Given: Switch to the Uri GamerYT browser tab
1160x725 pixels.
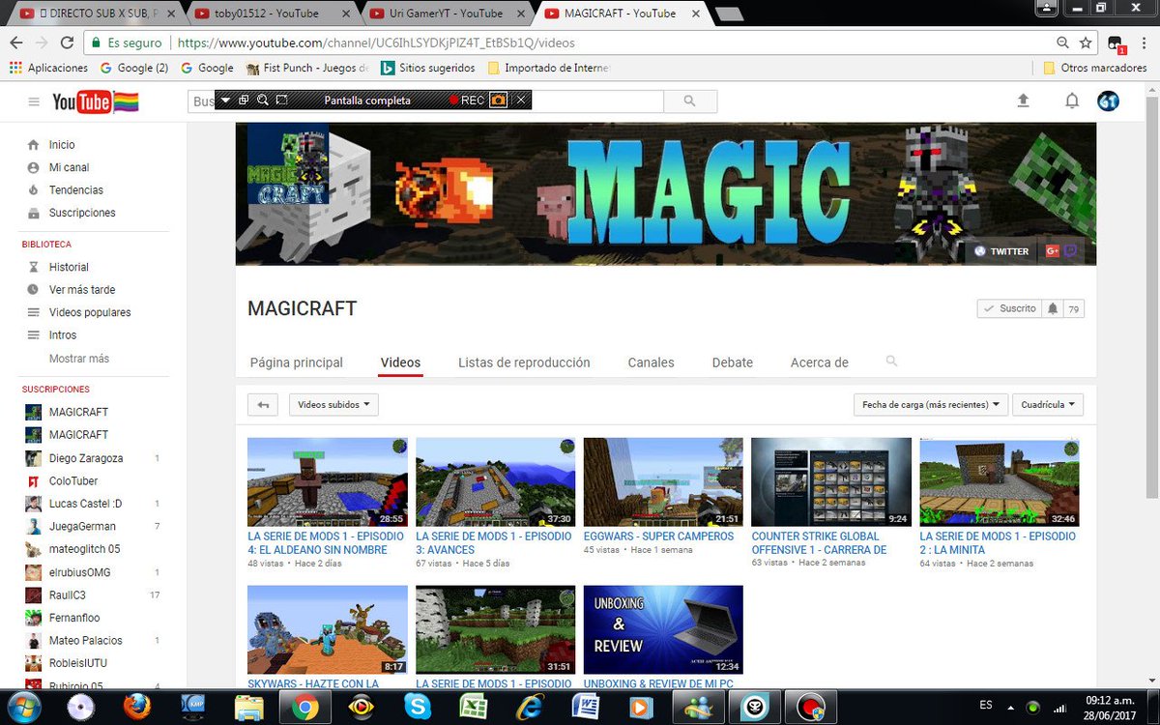Looking at the screenshot, I should pos(446,14).
